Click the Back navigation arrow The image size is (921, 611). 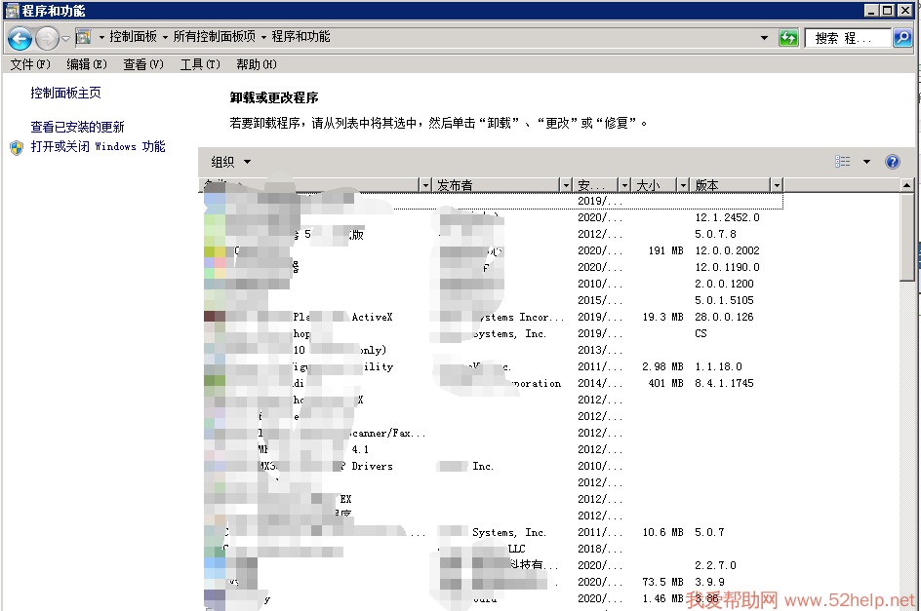point(20,39)
